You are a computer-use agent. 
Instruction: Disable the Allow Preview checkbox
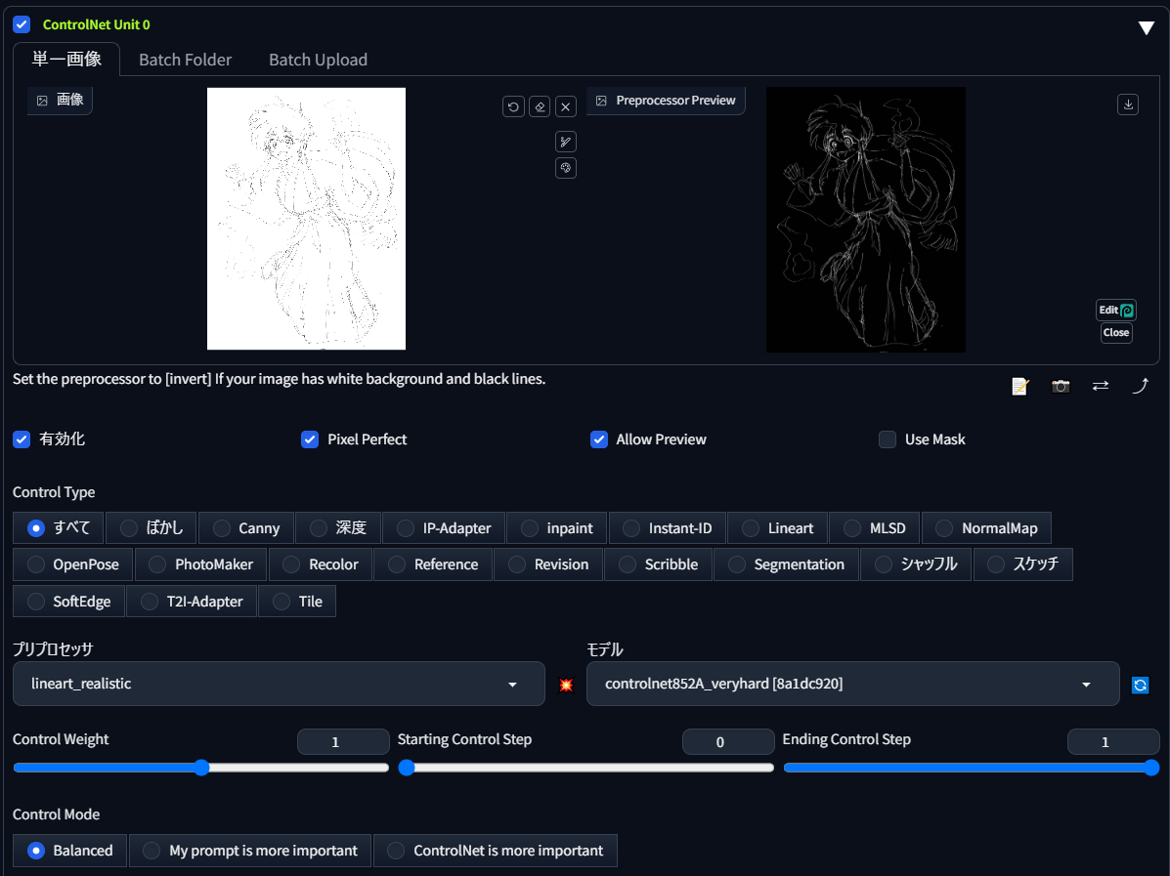598,439
